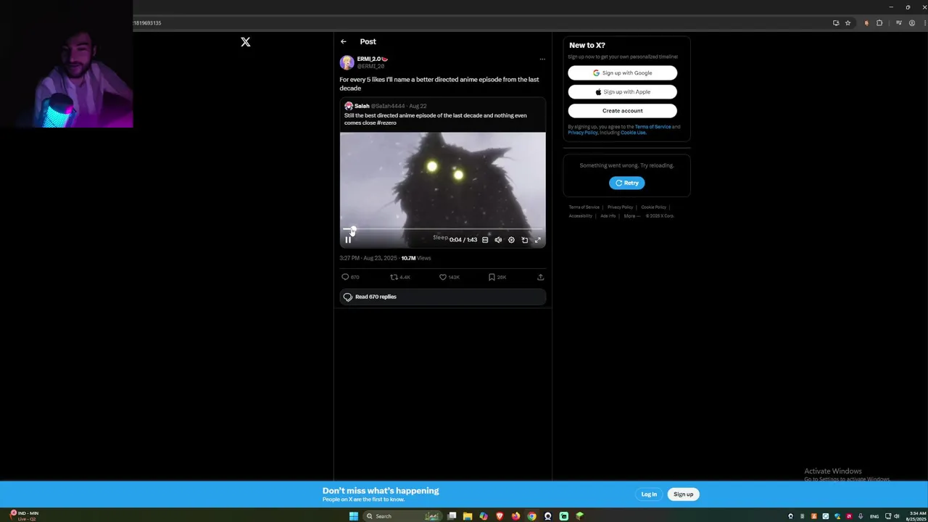
Task: Open the browser three-dot menu
Action: [924, 22]
